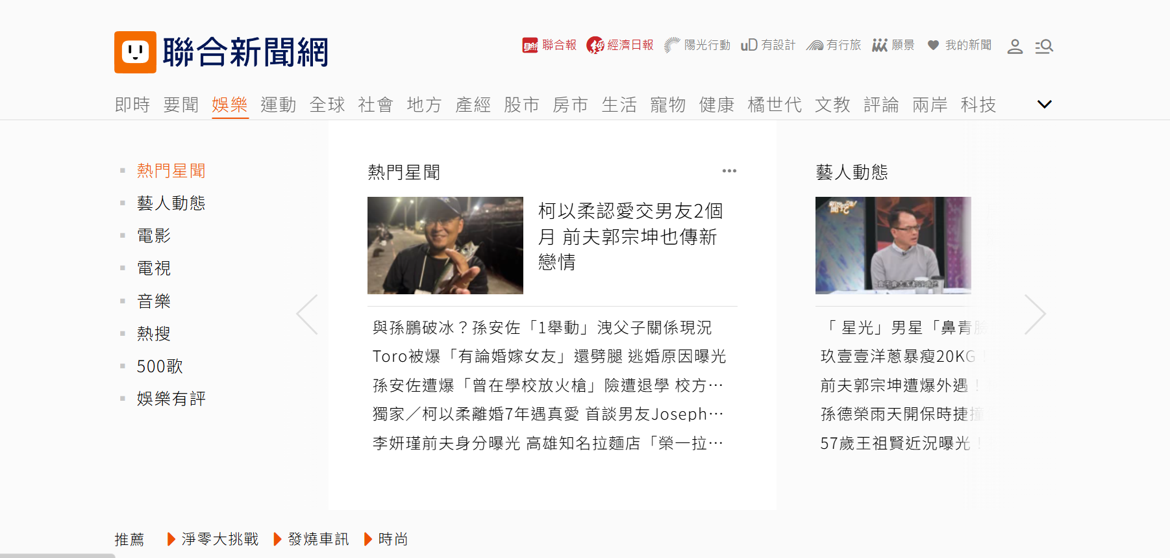Open the 陽光行動 icon link
The image size is (1170, 558).
tap(671, 45)
